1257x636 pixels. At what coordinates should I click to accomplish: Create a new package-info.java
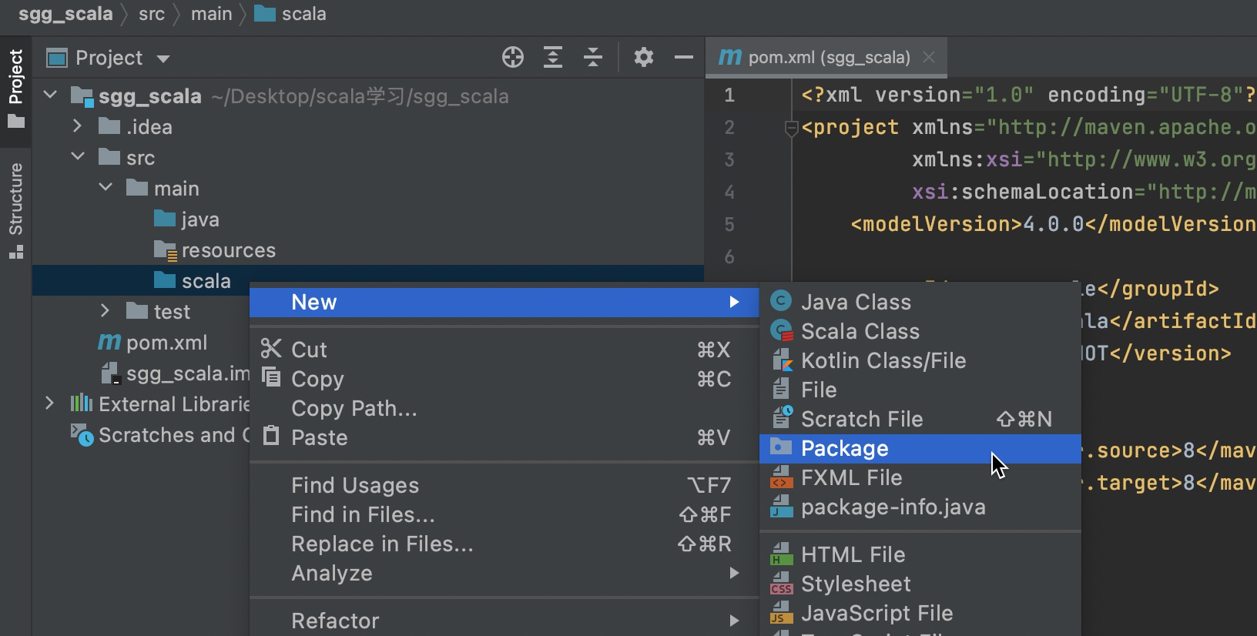(x=920, y=507)
